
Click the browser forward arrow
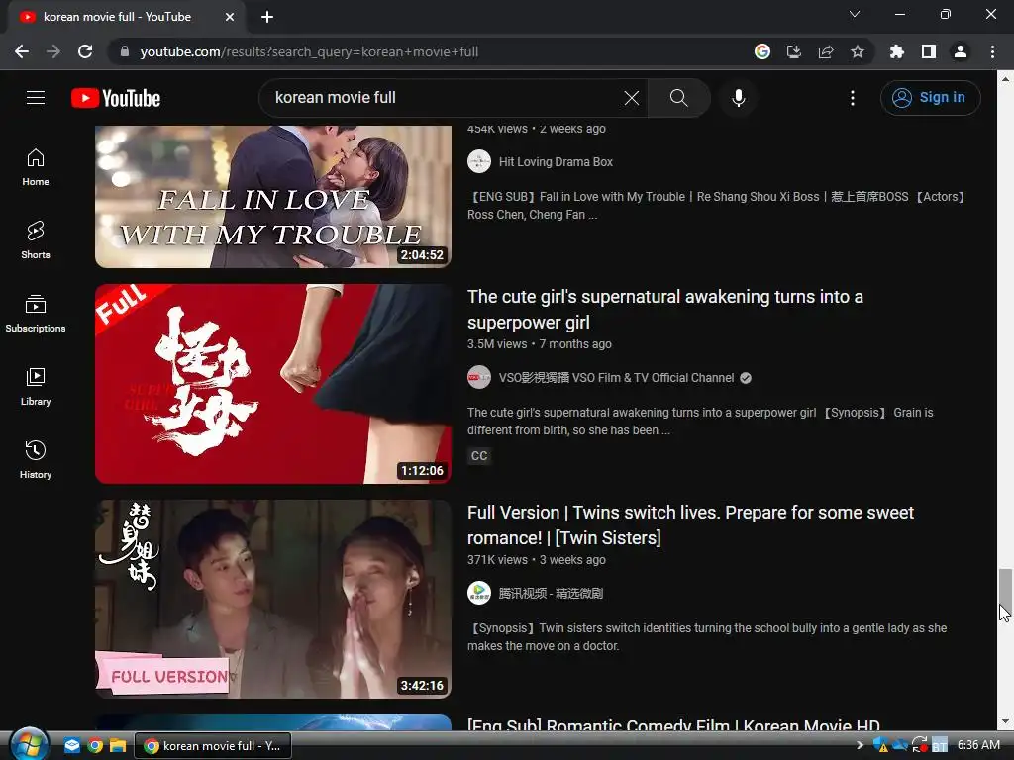point(53,51)
